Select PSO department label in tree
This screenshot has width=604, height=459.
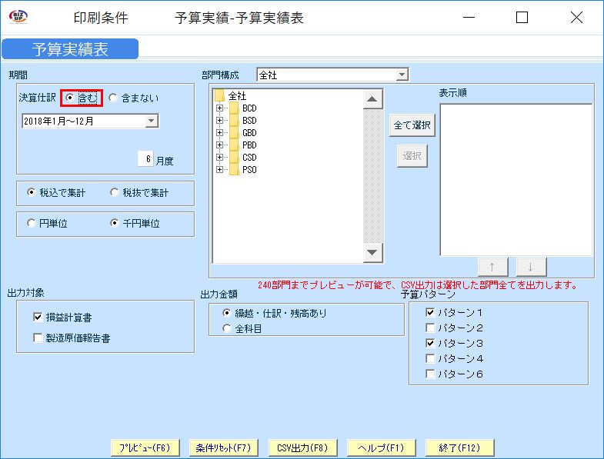pos(249,170)
